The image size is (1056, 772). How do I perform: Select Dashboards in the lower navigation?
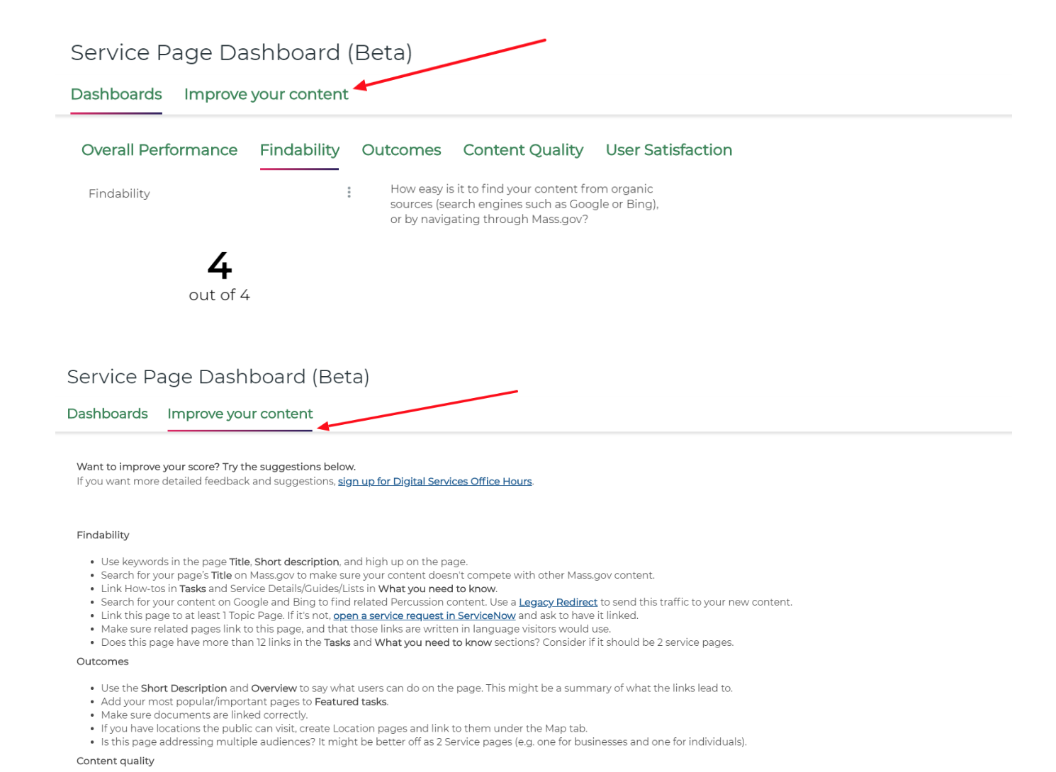(x=107, y=414)
